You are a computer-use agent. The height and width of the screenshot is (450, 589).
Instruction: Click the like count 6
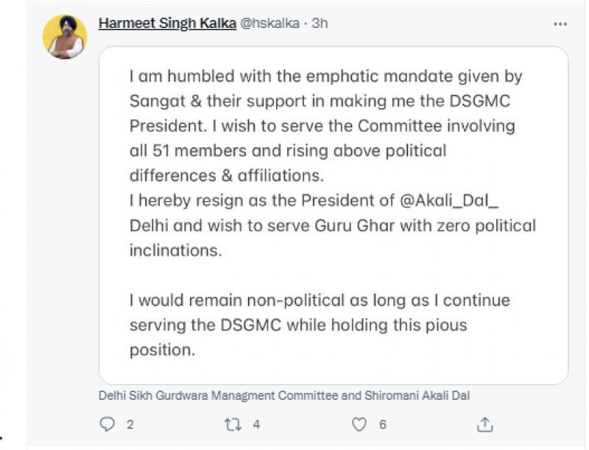(x=383, y=425)
